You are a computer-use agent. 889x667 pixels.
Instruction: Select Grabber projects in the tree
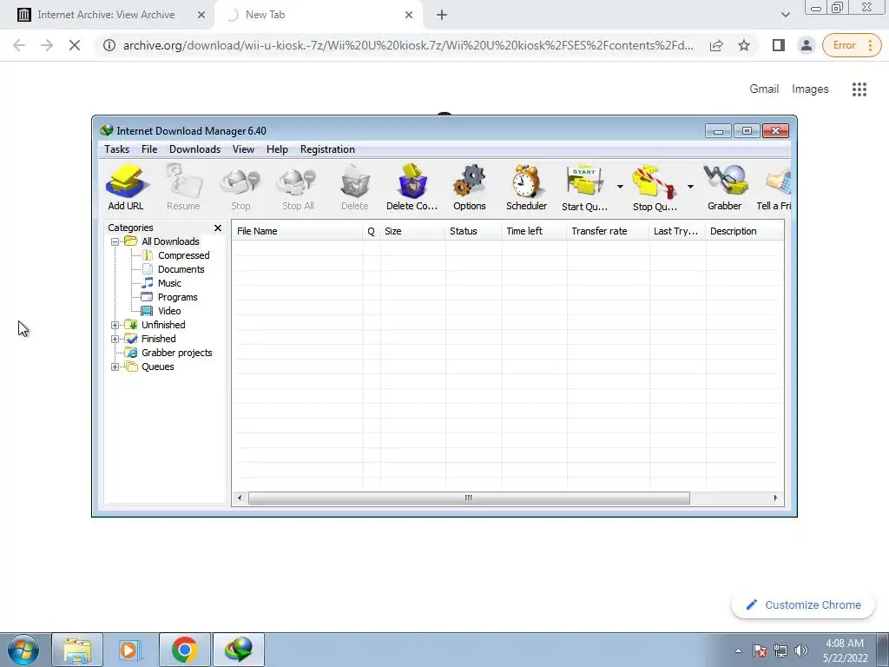pos(176,353)
